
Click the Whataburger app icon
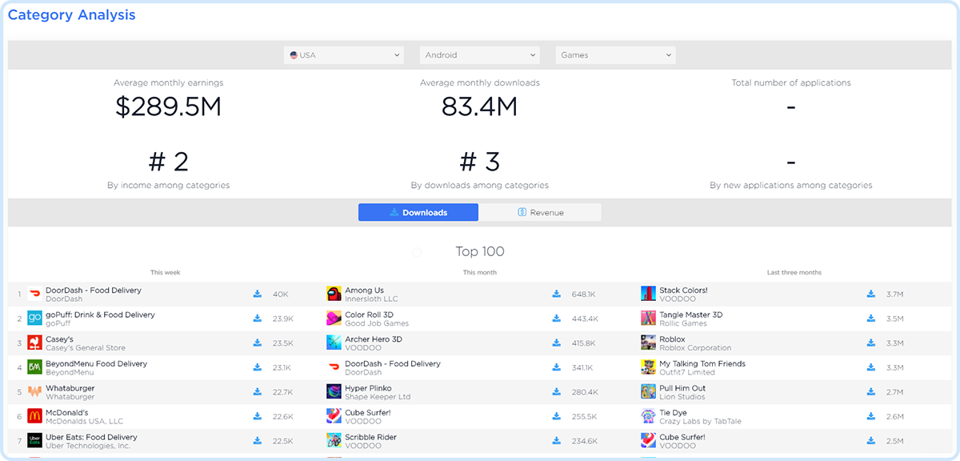(34, 392)
